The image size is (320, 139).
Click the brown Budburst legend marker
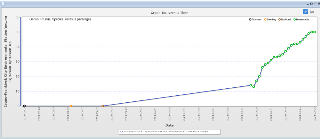[279, 20]
